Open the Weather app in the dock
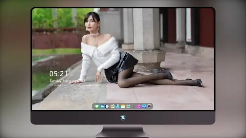This screenshot has width=246, height=138. (102, 106)
